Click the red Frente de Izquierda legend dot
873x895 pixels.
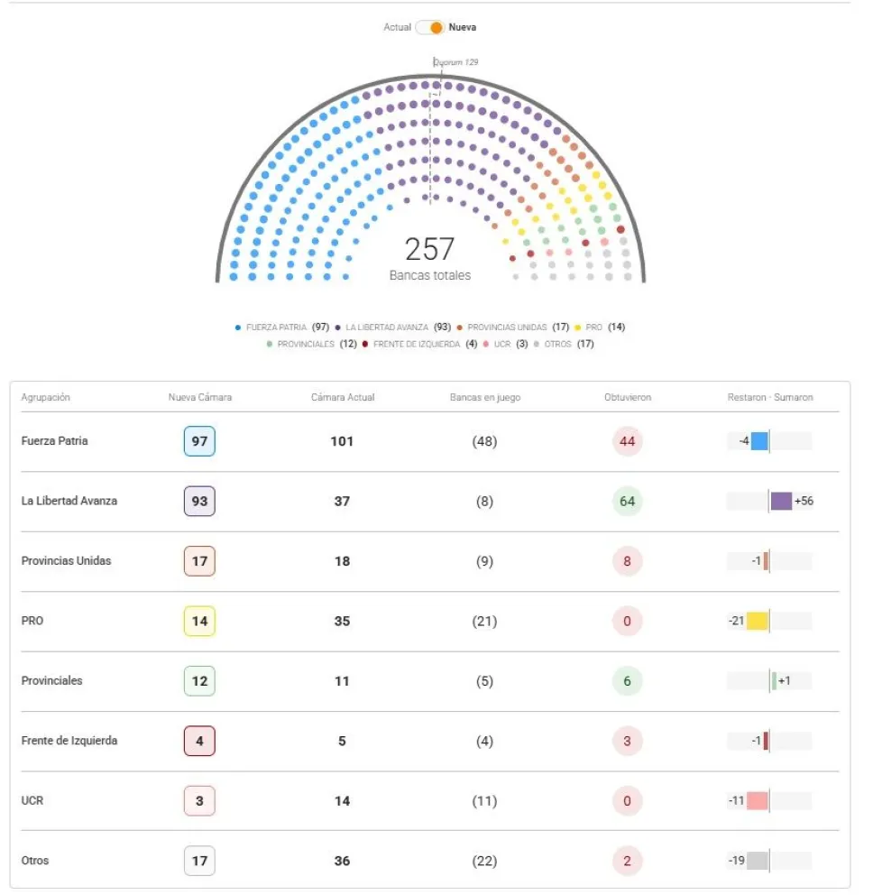tap(363, 344)
